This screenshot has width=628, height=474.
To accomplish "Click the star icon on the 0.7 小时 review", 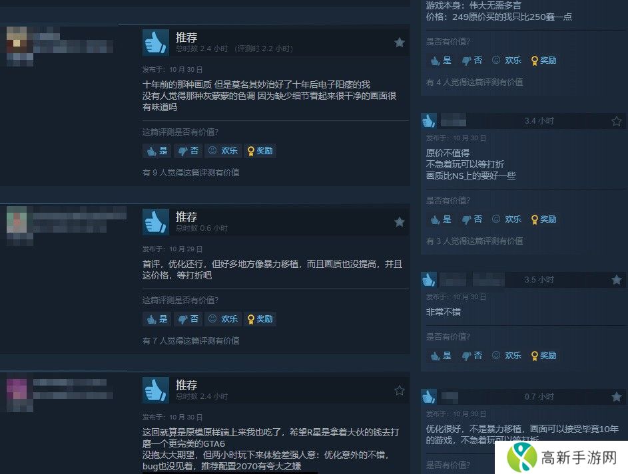I will click(x=617, y=397).
